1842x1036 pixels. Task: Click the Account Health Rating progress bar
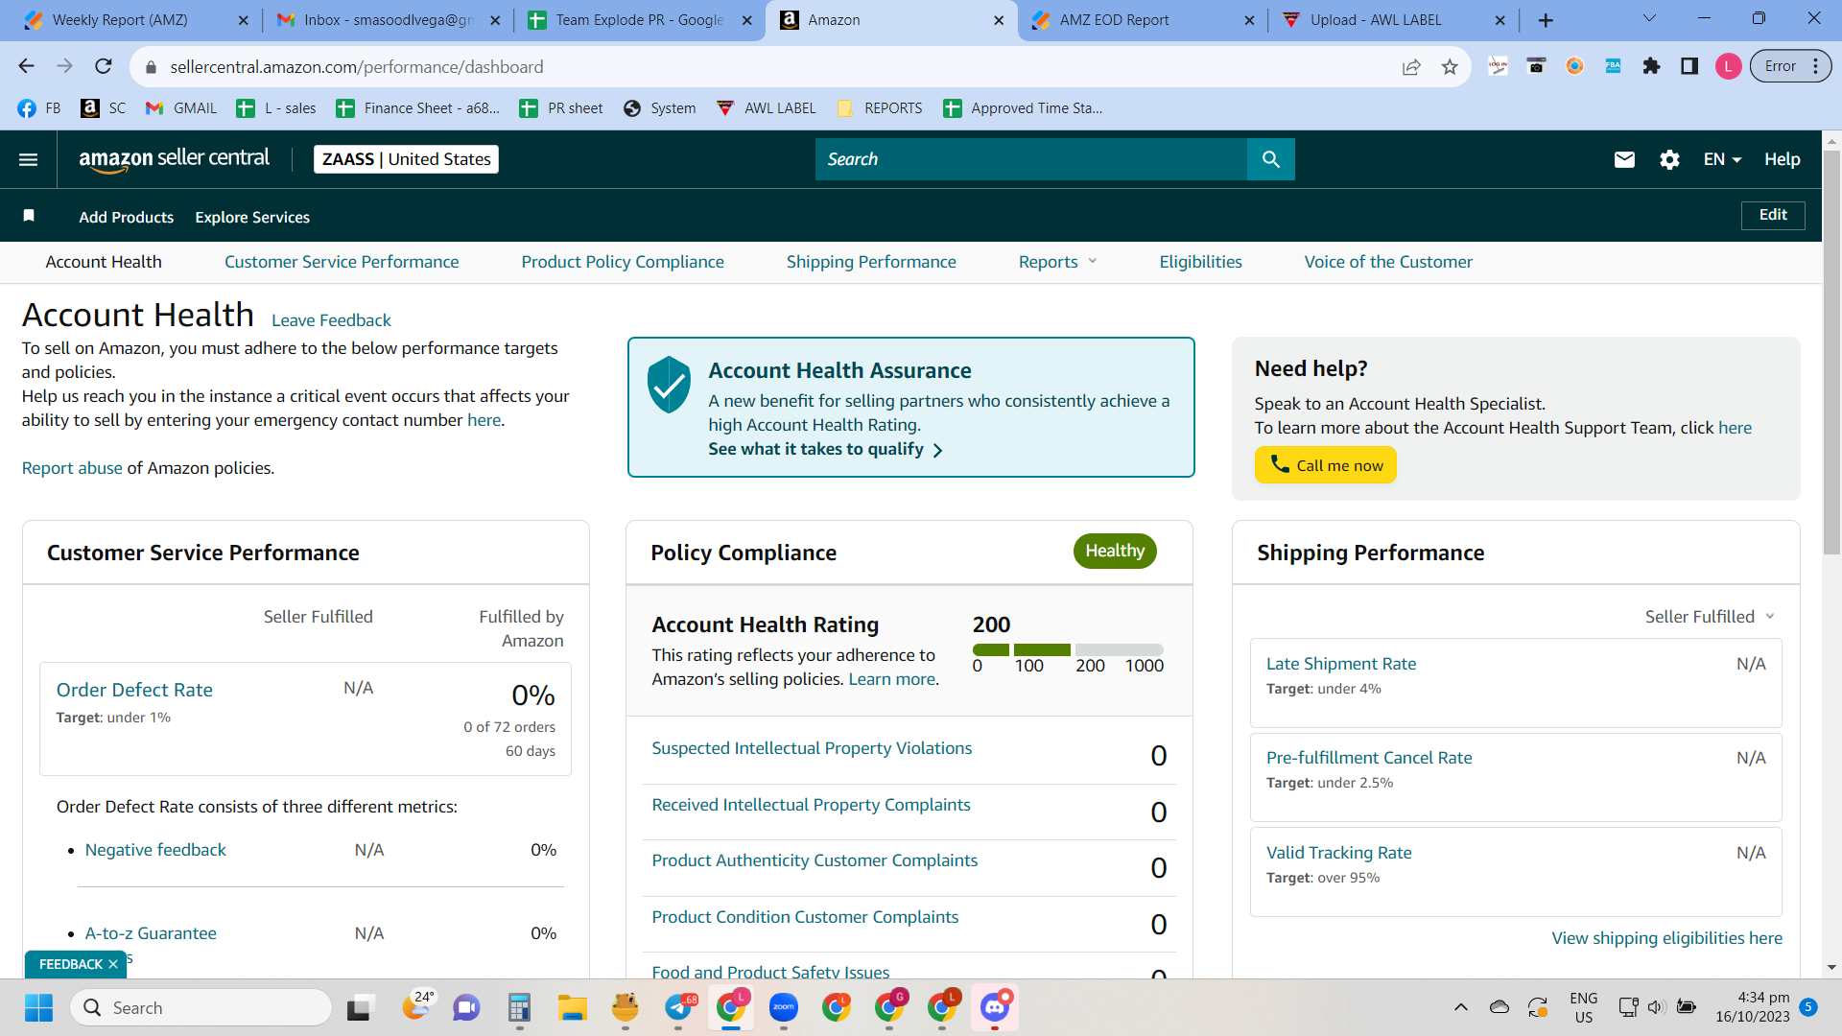point(1068,649)
